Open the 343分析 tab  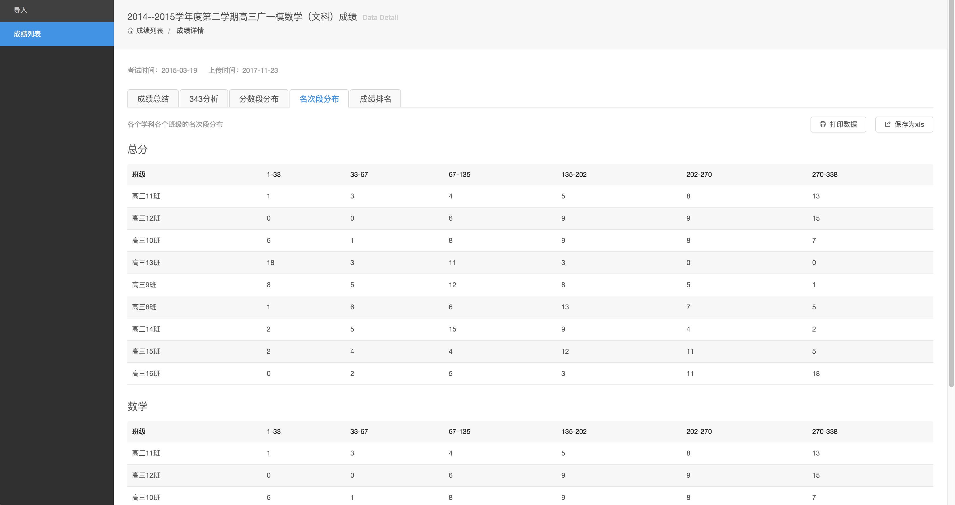pyautogui.click(x=204, y=99)
